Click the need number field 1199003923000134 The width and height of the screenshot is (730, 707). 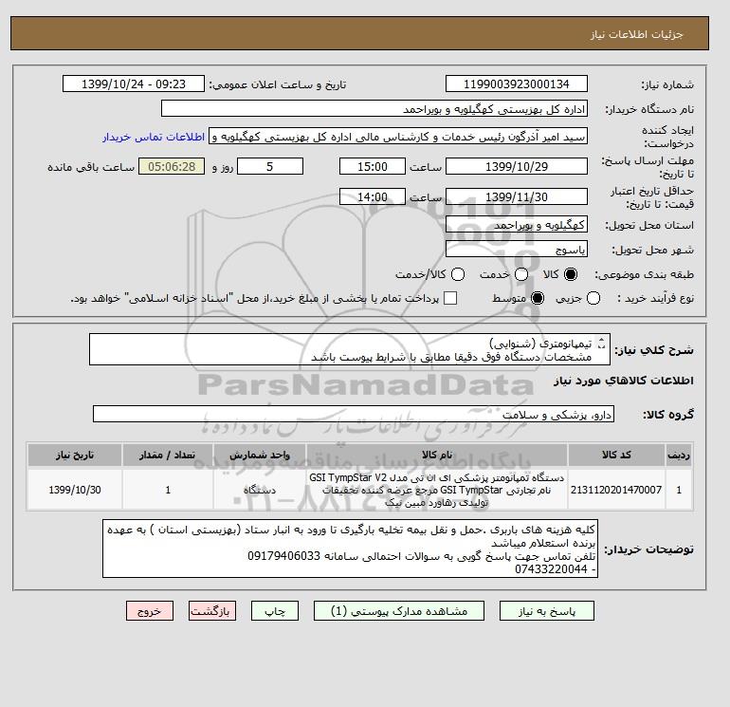coord(517,84)
